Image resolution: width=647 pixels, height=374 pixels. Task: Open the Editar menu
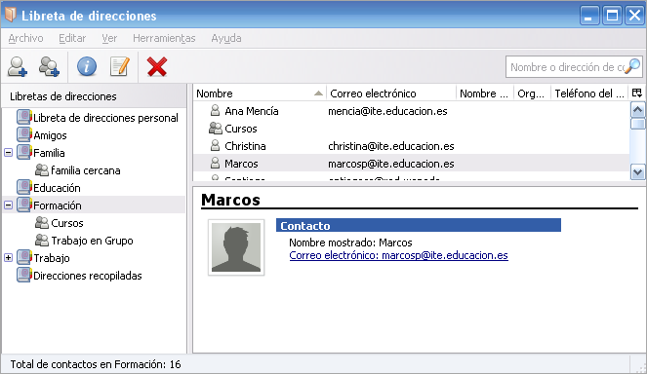click(72, 38)
